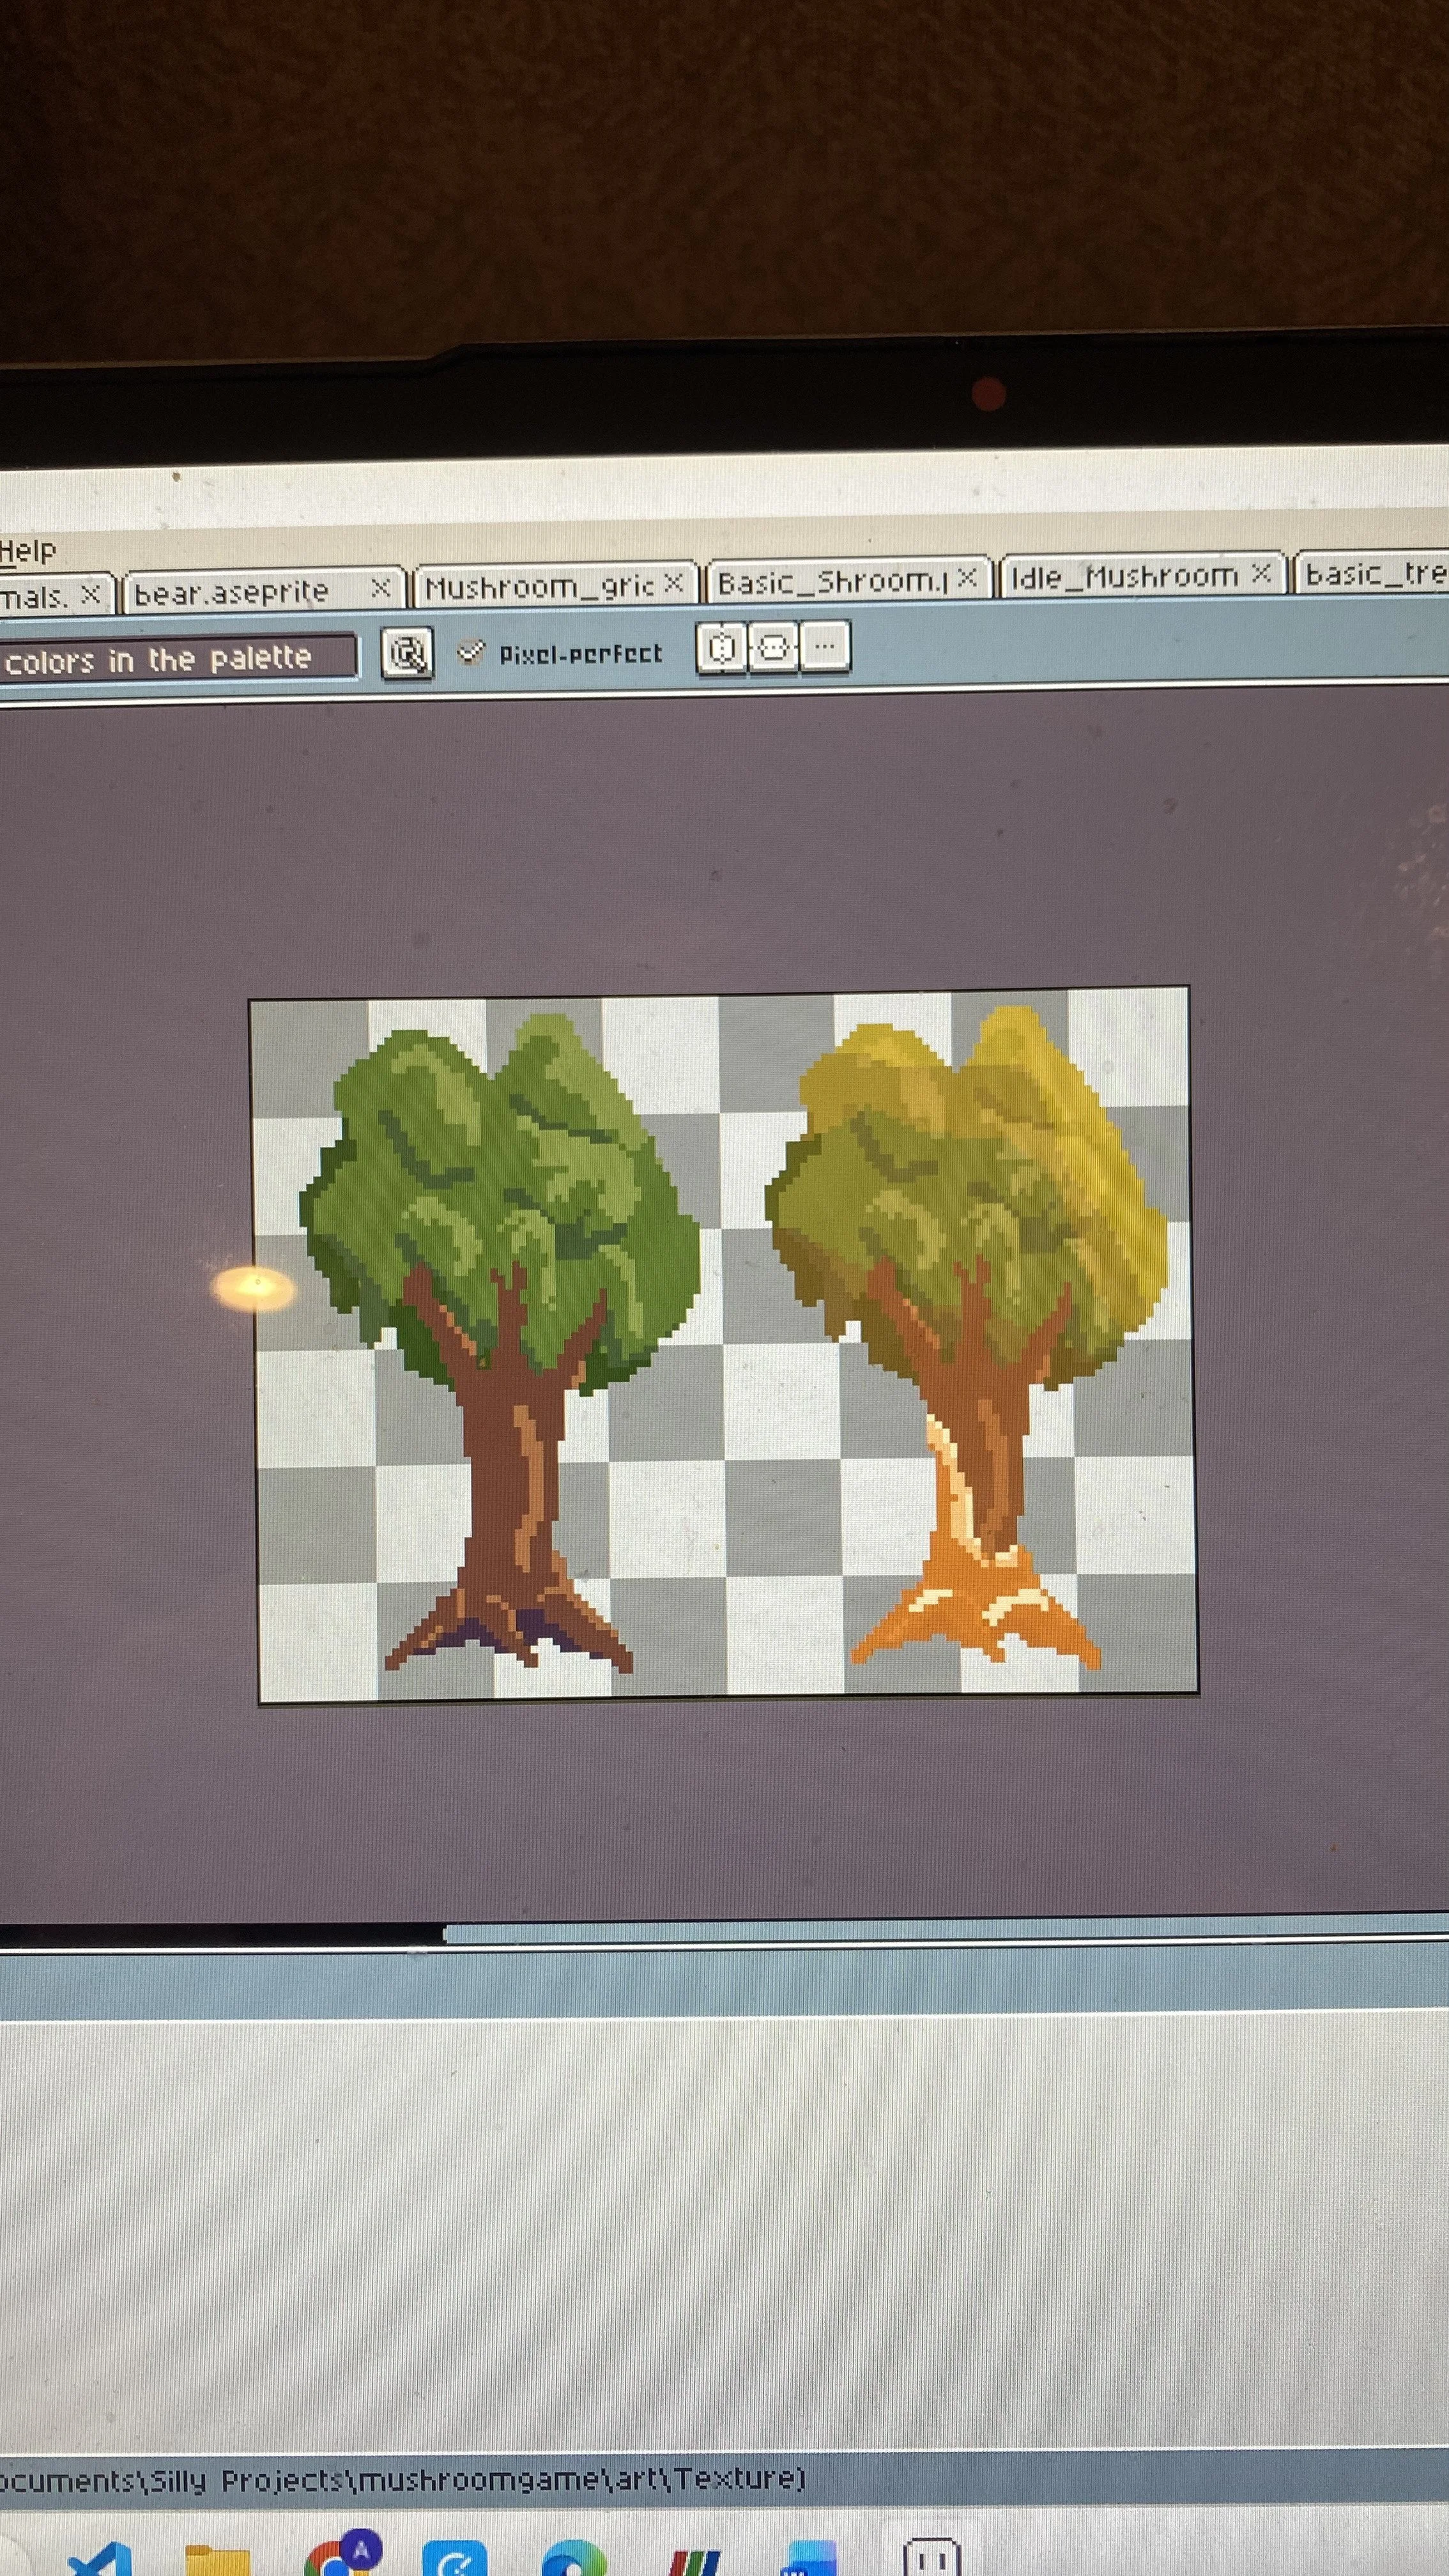Switch to the Idle_Mushroom tab
Viewport: 1449px width, 2576px height.
(1124, 576)
